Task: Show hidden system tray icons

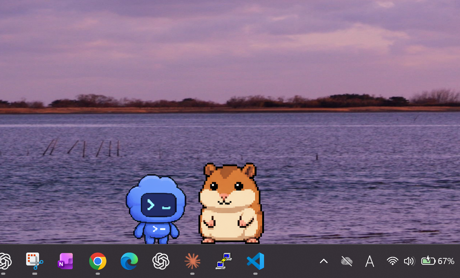Action: pos(324,262)
